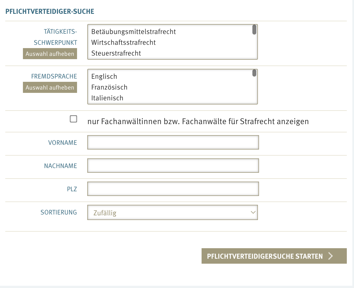The height and width of the screenshot is (288, 354).
Task: Click inside the Nachname input field
Action: coord(173,165)
